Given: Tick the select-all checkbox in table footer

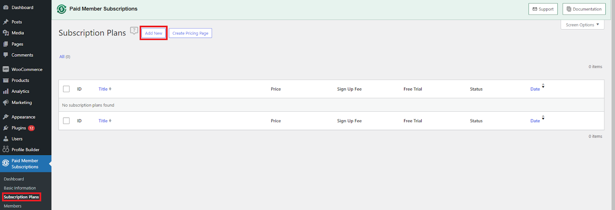Looking at the screenshot, I should coord(66,121).
